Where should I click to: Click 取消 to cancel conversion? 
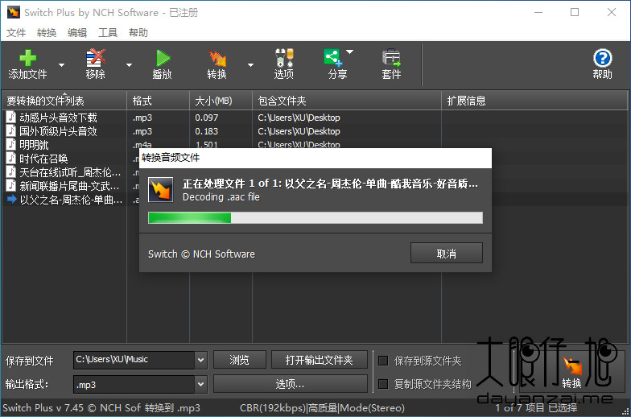(x=446, y=253)
